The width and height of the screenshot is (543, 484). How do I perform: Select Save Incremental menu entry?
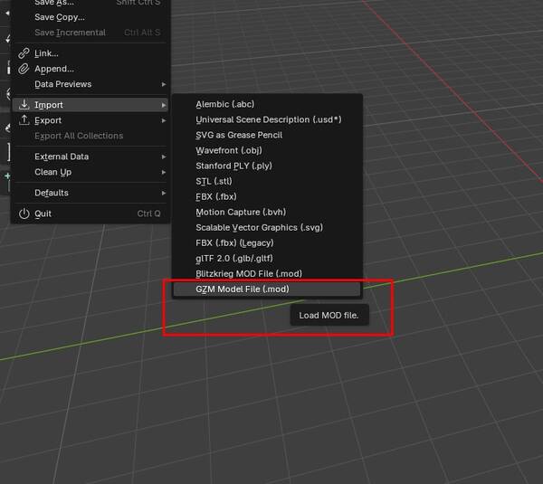click(x=90, y=33)
